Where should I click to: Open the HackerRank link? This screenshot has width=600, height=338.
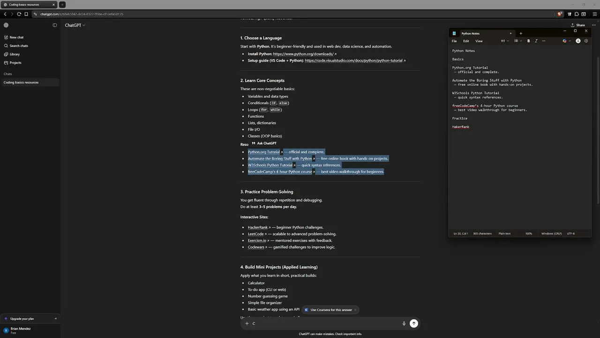click(x=258, y=227)
